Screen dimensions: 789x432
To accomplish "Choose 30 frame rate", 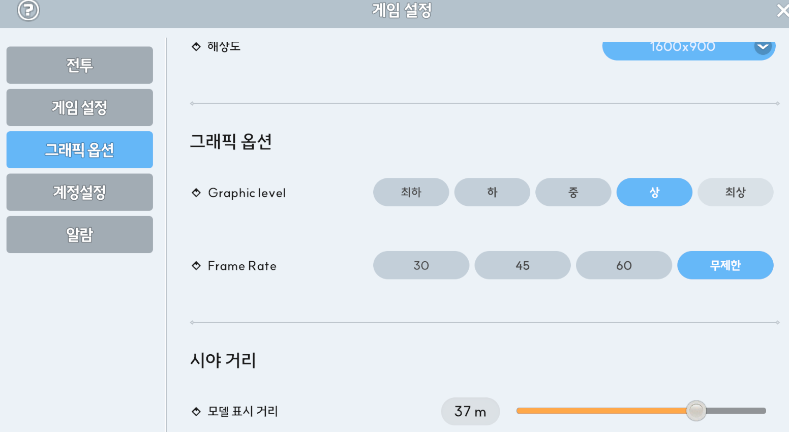I will [x=421, y=265].
